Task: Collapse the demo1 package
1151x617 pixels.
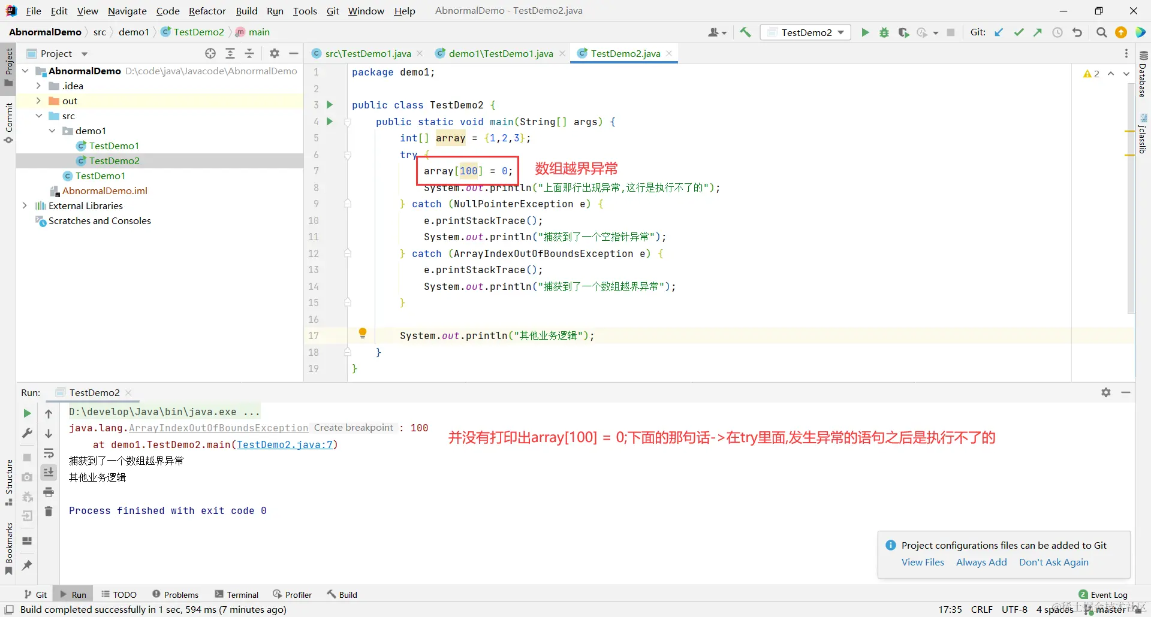Action: (x=52, y=131)
